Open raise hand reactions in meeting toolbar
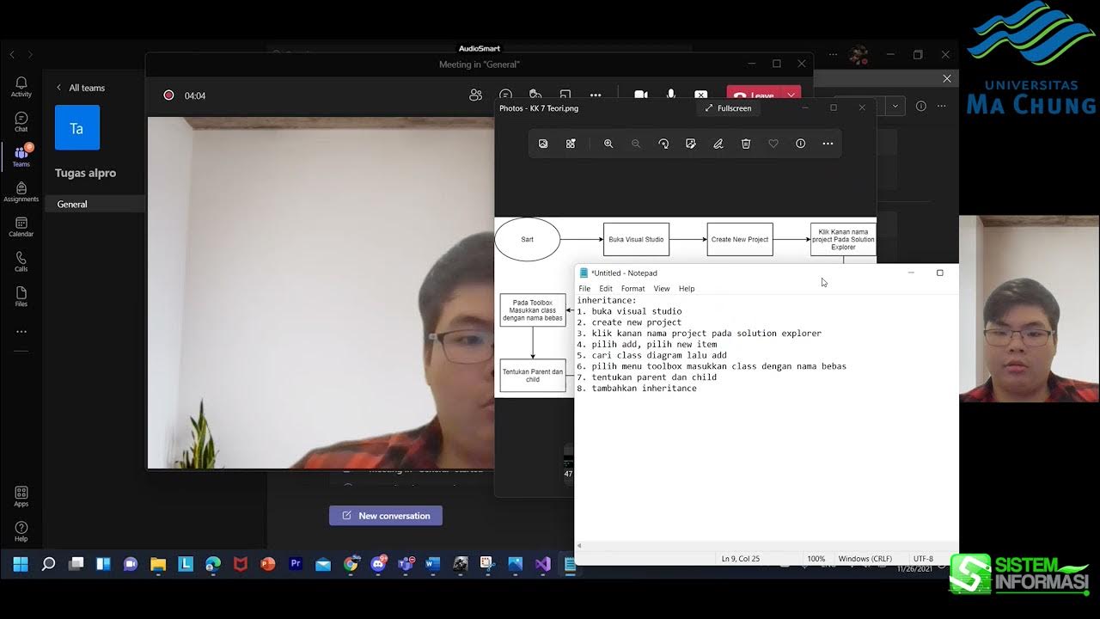 click(x=535, y=95)
